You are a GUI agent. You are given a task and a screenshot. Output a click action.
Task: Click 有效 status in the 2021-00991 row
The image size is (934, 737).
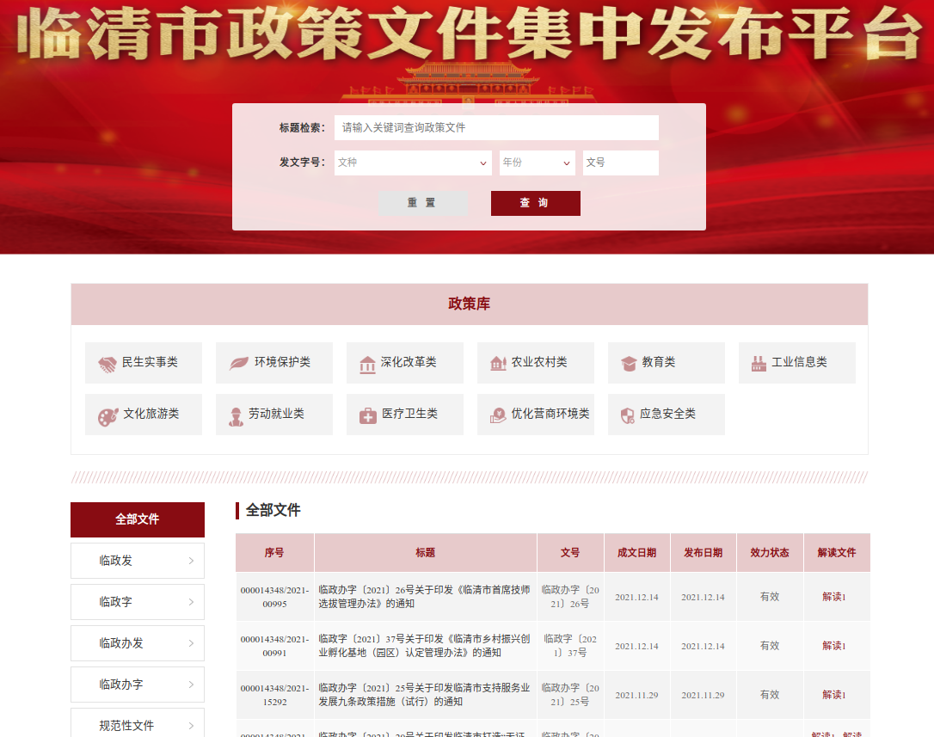click(770, 646)
